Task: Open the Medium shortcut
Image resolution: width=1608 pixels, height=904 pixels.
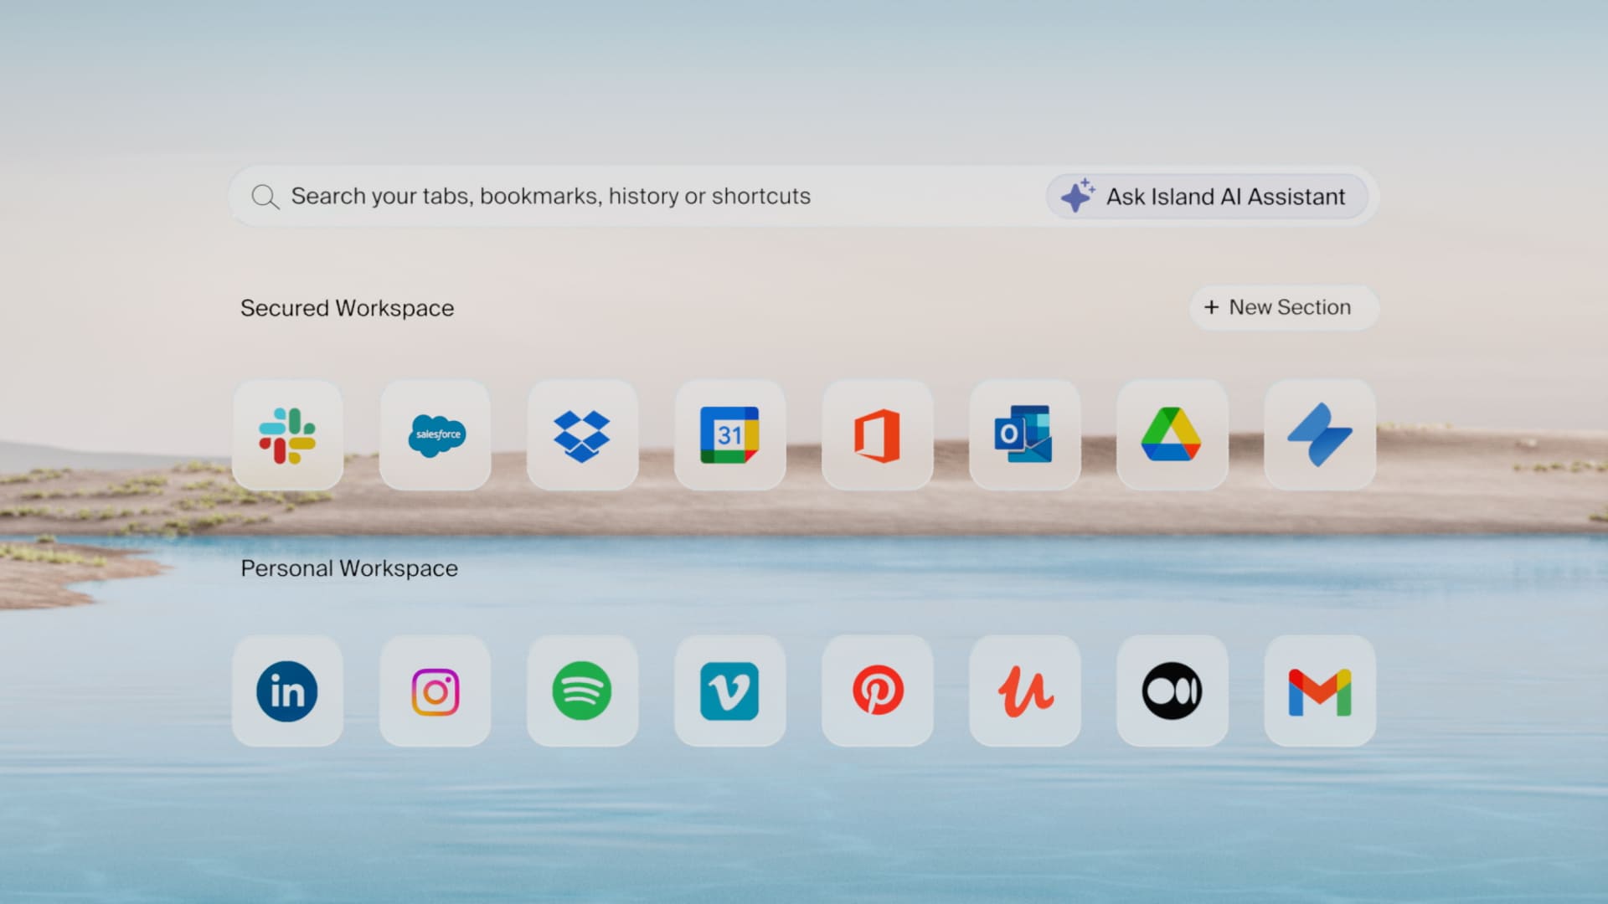Action: (1172, 691)
